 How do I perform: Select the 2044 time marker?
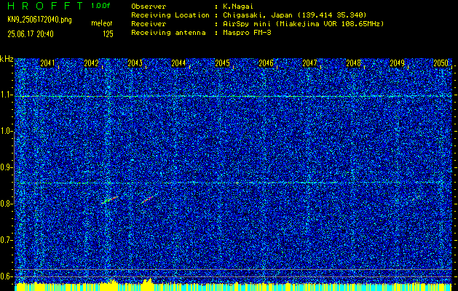pos(178,63)
